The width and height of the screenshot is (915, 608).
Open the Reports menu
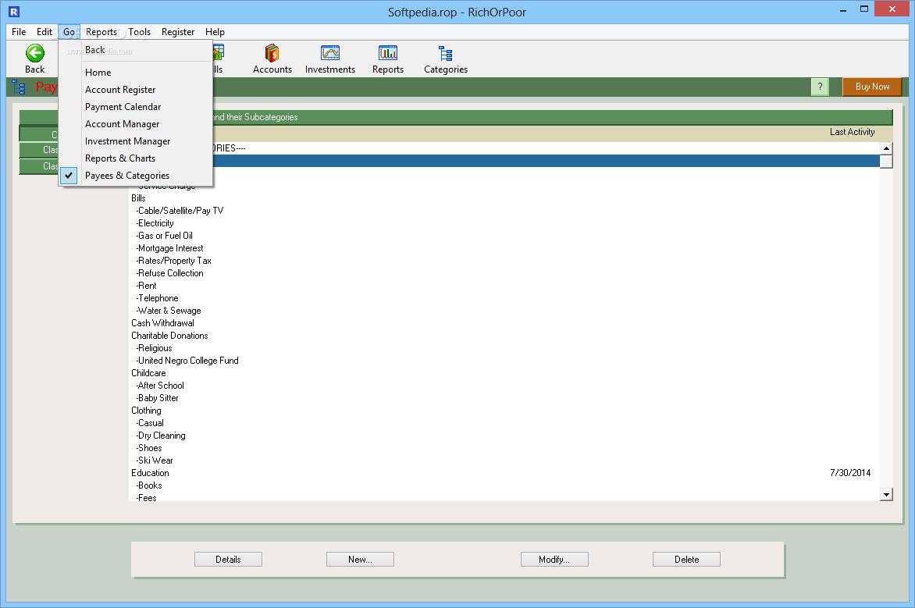[101, 32]
